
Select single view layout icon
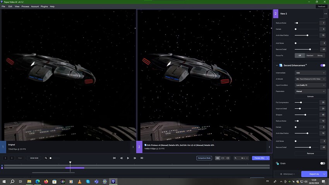tap(223, 158)
